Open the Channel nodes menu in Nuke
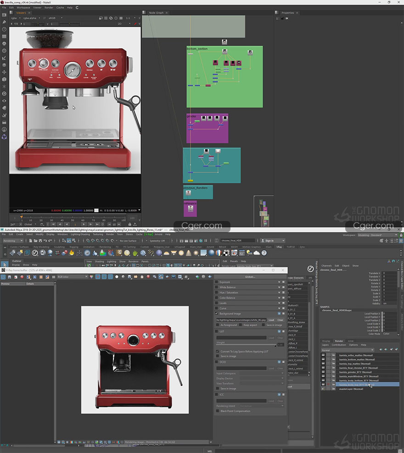This screenshot has width=404, height=453. coord(4,36)
